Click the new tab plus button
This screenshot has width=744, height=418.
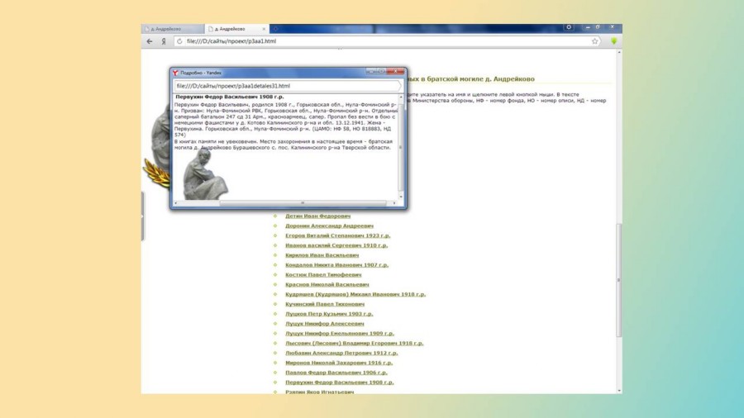point(276,29)
